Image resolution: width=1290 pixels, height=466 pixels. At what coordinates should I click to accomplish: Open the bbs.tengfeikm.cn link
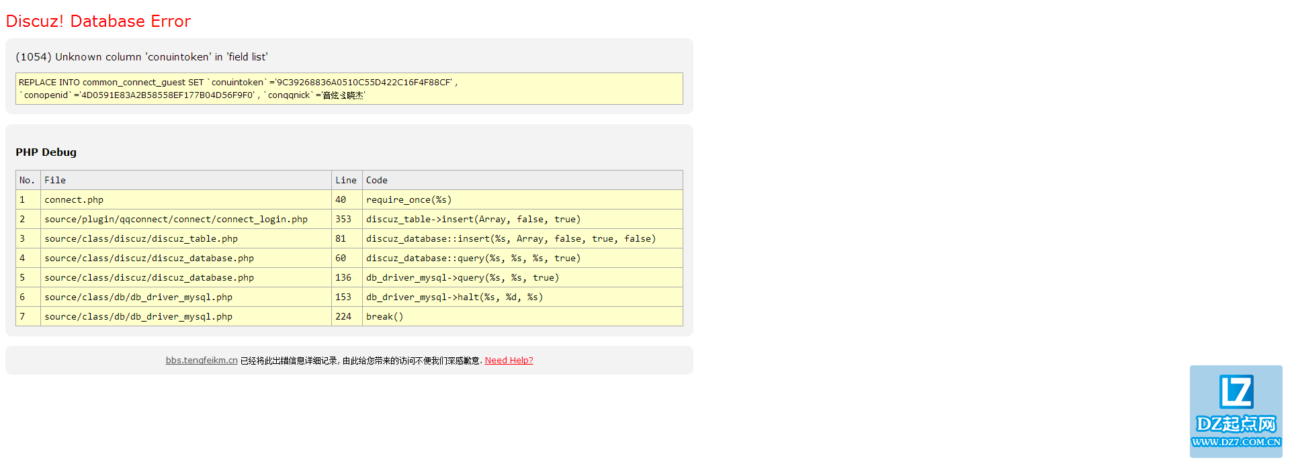pos(202,361)
